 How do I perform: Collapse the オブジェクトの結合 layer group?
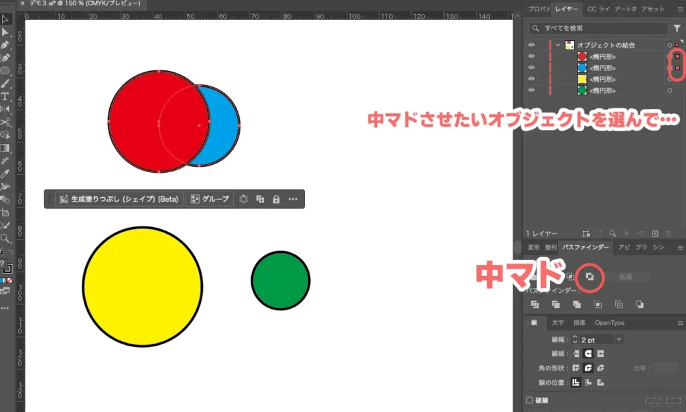coord(557,45)
